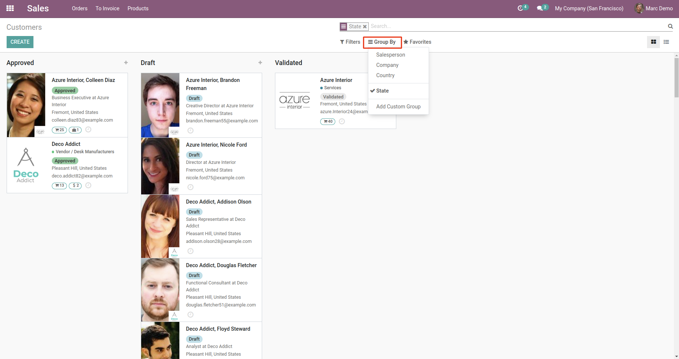The width and height of the screenshot is (679, 359).
Task: Click the Validated column header
Action: click(289, 63)
